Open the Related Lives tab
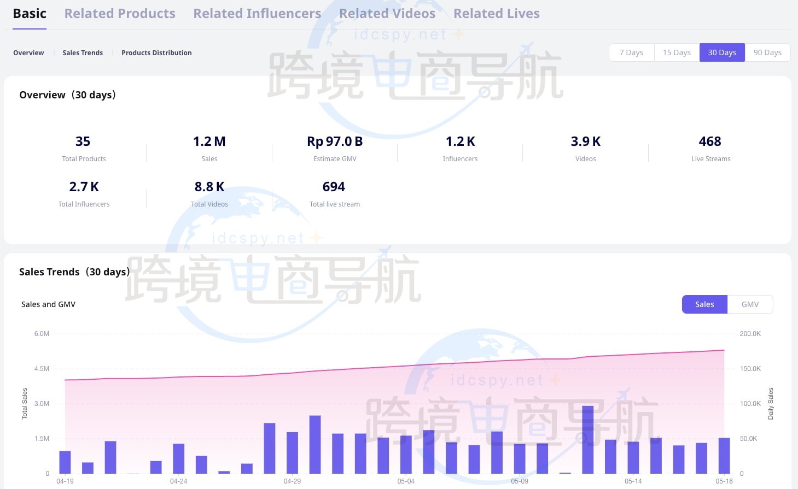This screenshot has width=798, height=489. point(496,14)
